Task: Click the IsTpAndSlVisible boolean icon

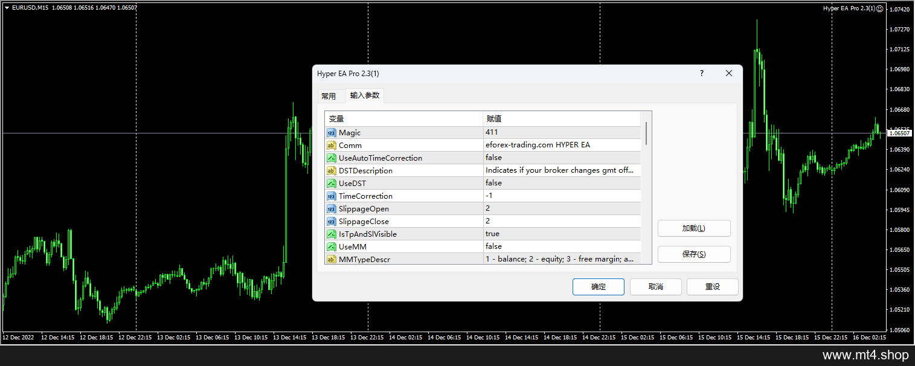Action: tap(331, 234)
